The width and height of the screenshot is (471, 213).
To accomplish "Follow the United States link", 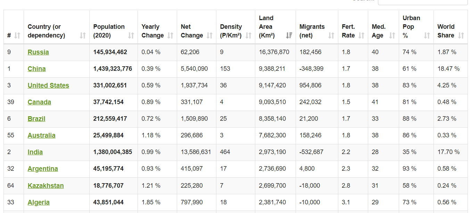I will tap(48, 86).
